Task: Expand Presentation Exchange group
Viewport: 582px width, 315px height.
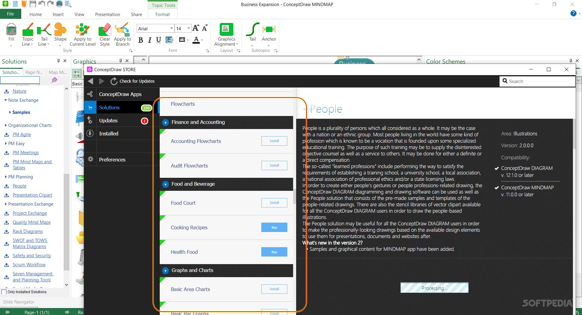Action: [x=6, y=204]
